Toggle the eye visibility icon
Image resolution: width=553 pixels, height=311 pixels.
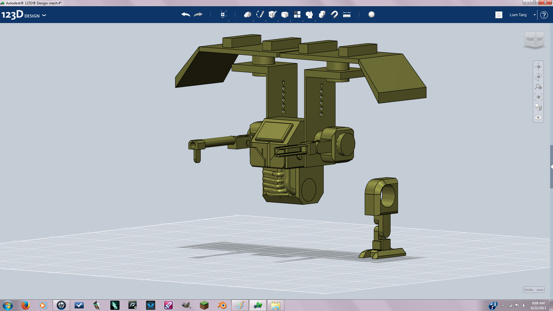[538, 117]
